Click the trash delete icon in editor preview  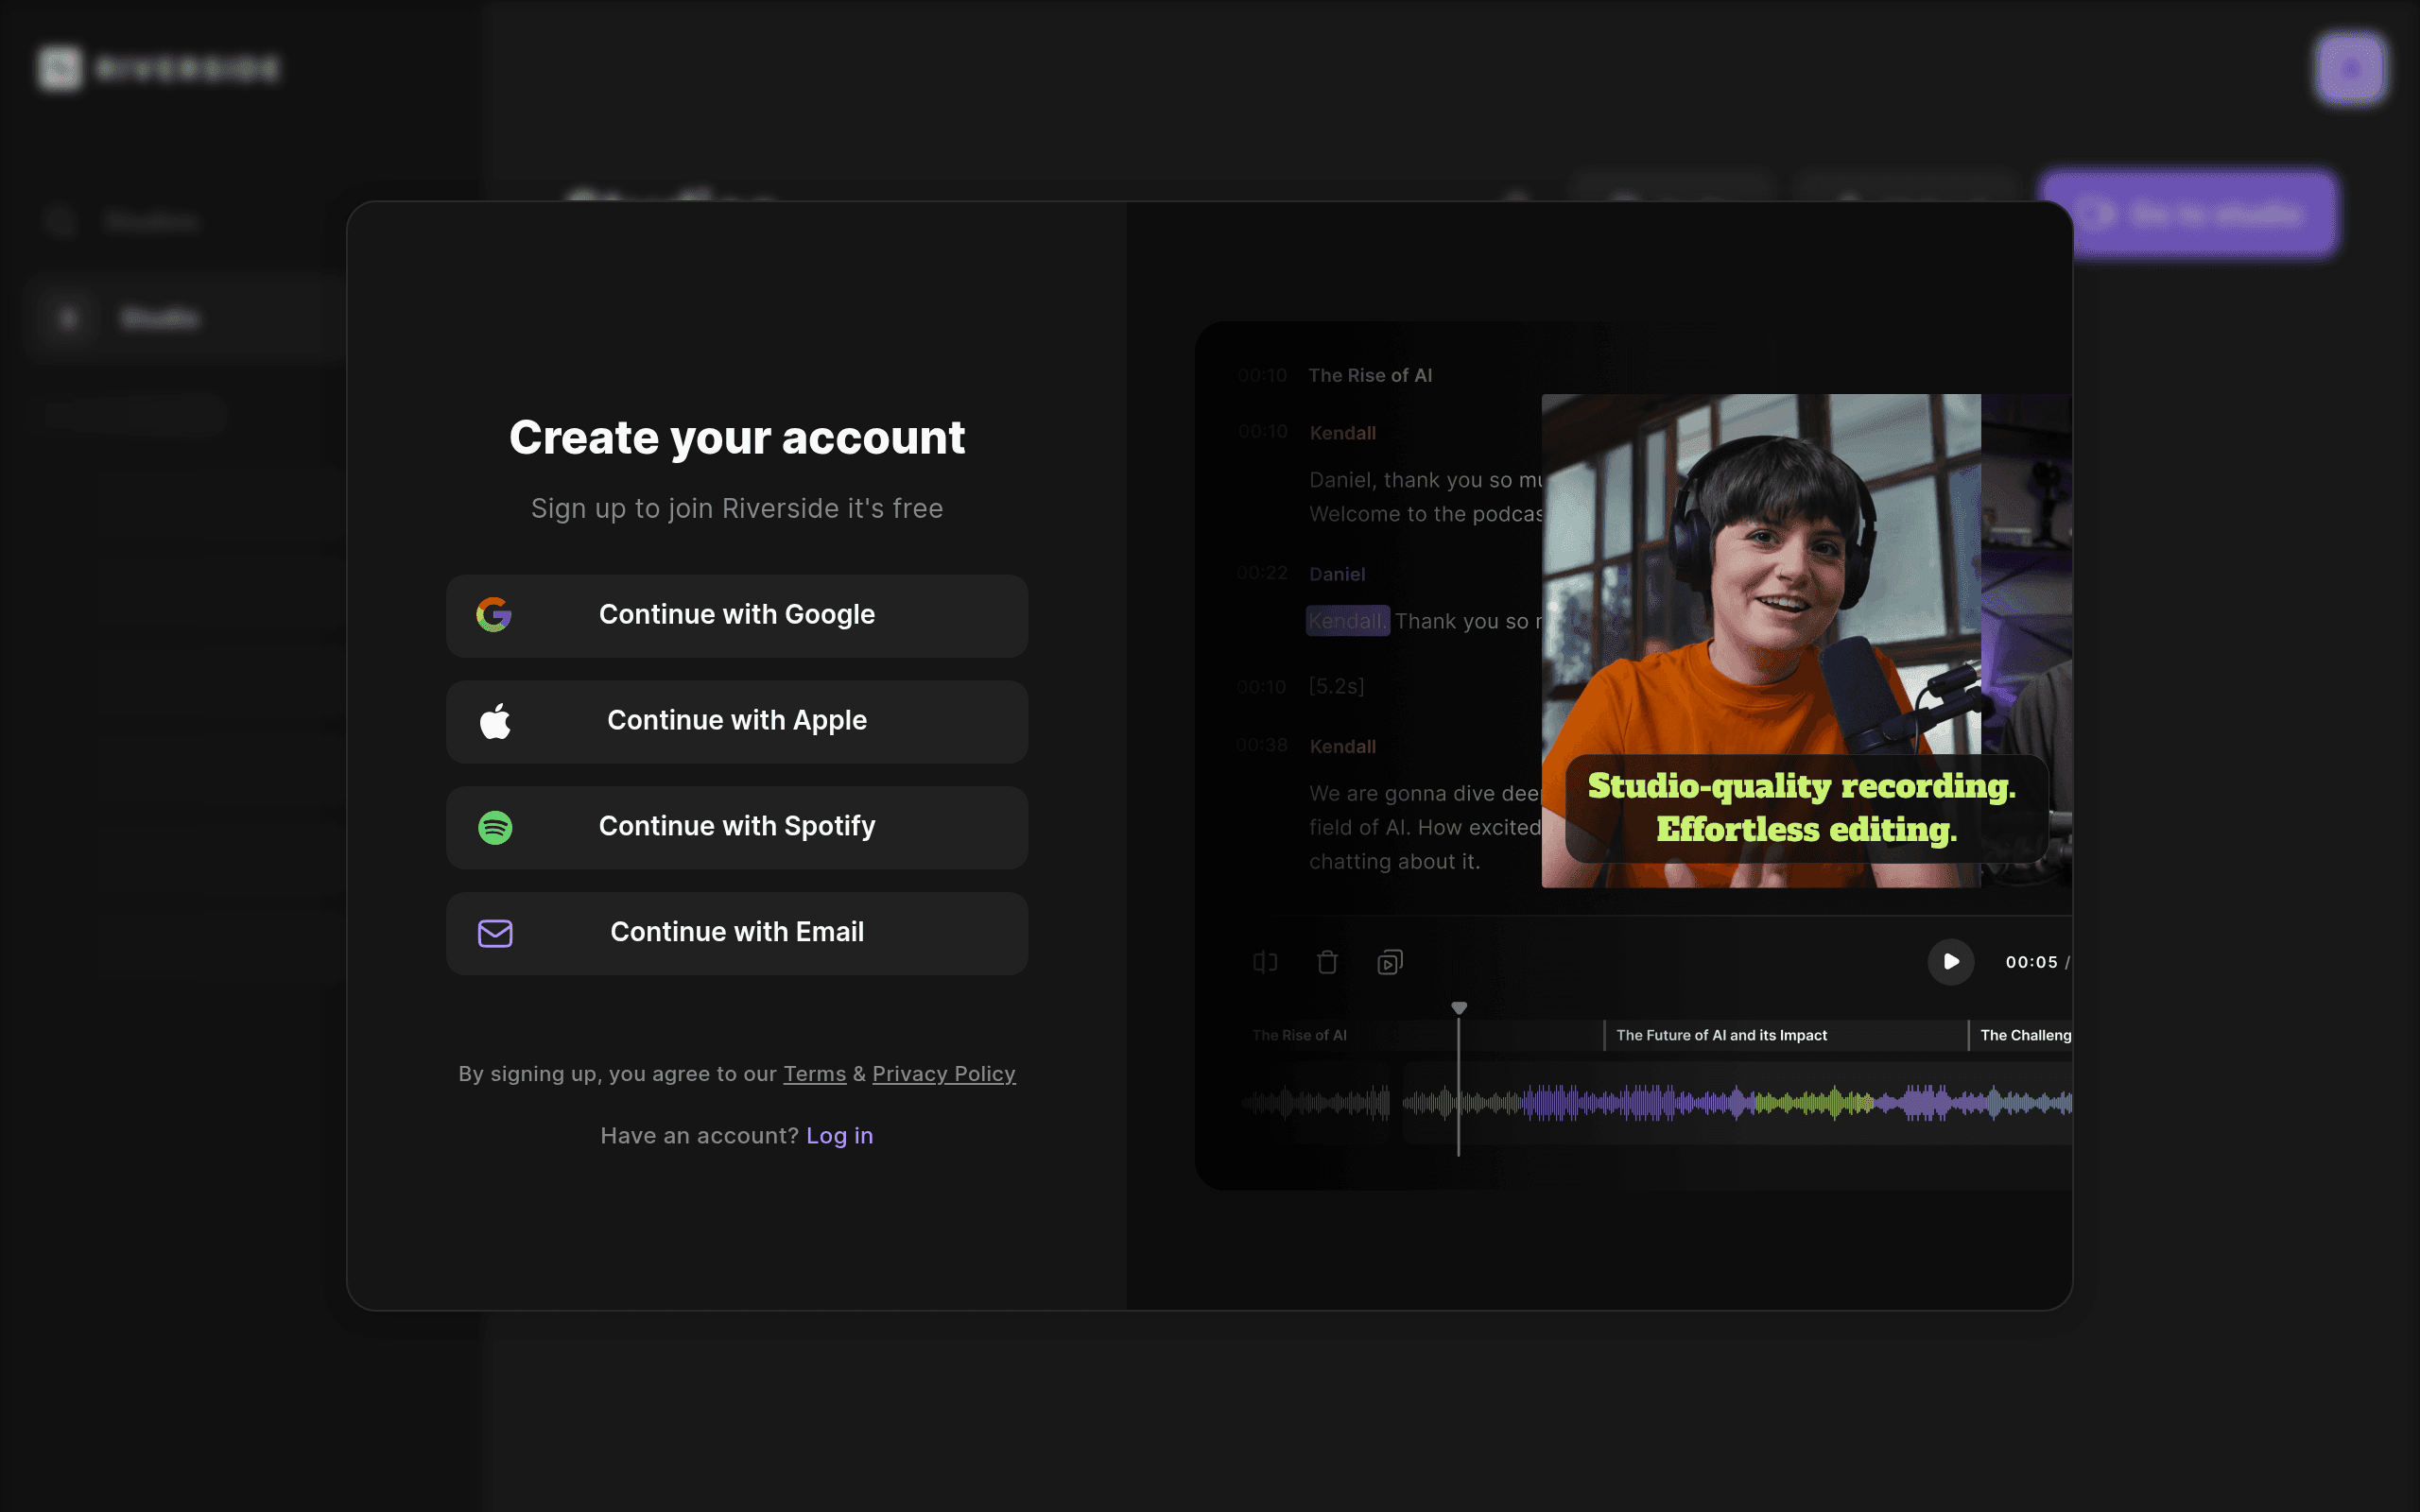click(1327, 962)
